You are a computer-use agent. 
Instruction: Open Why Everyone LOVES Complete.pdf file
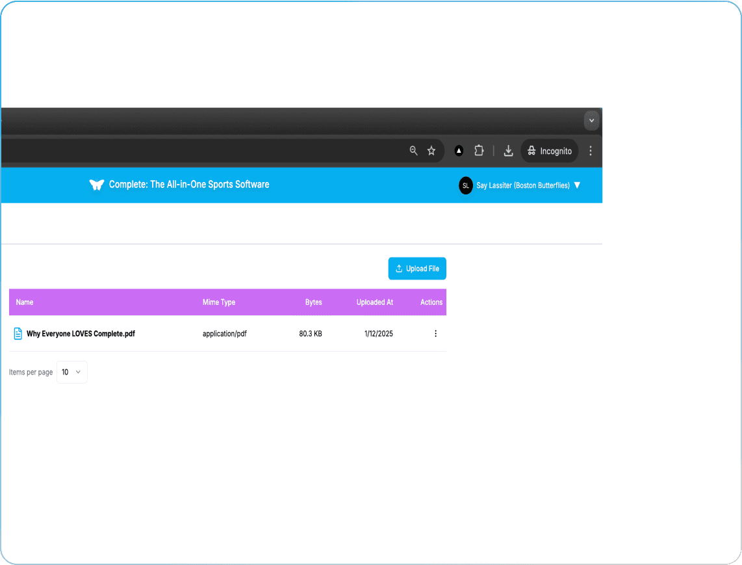point(81,334)
